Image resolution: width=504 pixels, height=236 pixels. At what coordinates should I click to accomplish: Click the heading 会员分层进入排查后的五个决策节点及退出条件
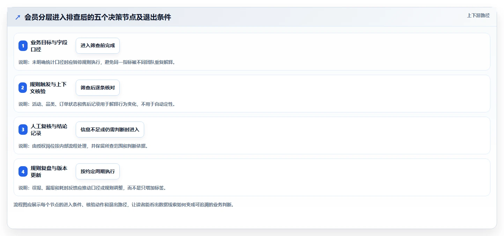click(98, 17)
